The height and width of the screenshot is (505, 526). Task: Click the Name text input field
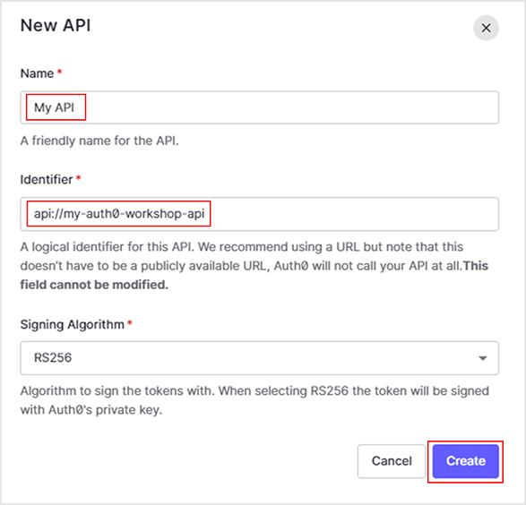(259, 107)
